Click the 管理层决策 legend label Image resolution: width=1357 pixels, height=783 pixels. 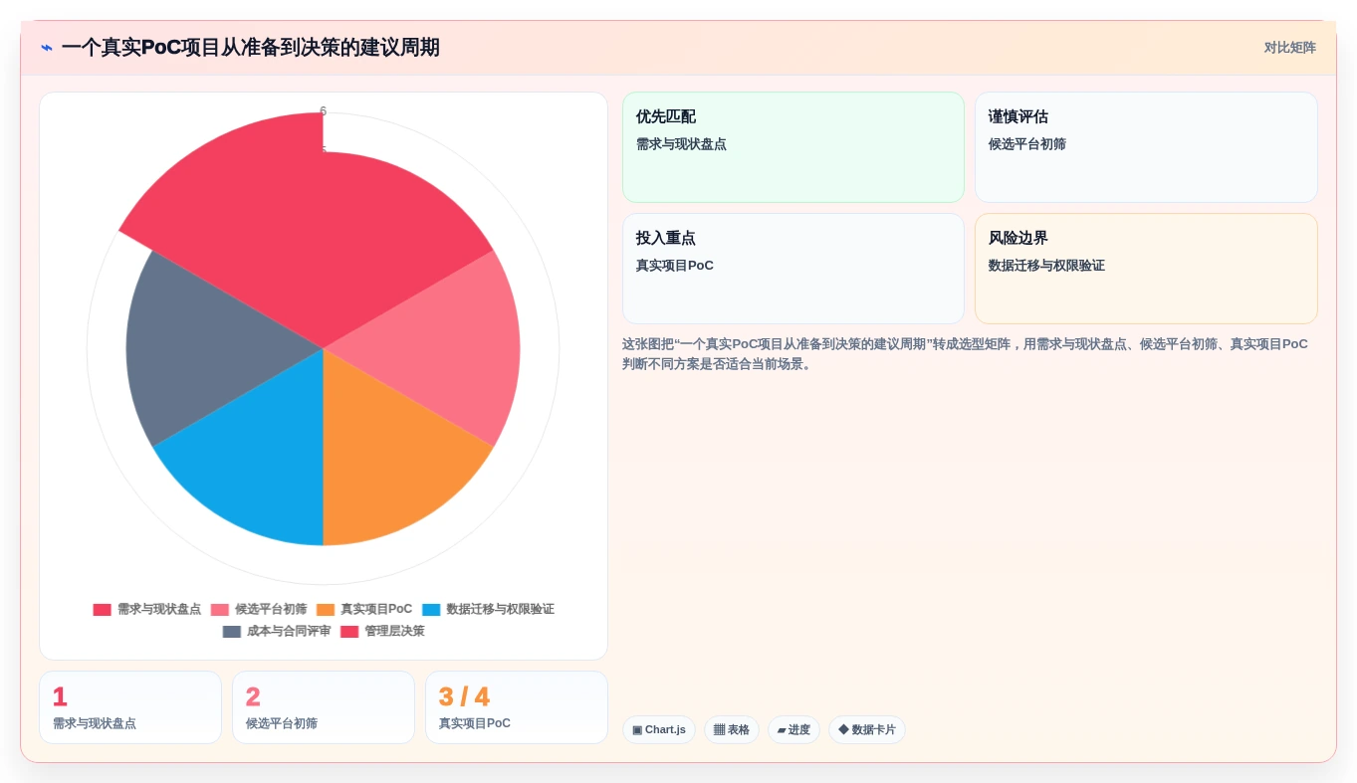point(394,632)
